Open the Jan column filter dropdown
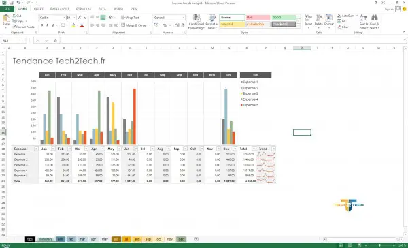 click(53, 149)
